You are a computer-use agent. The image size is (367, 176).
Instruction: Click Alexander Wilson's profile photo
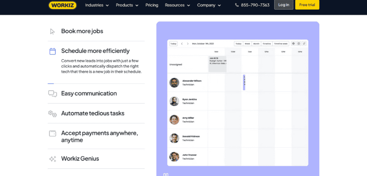coord(174,82)
